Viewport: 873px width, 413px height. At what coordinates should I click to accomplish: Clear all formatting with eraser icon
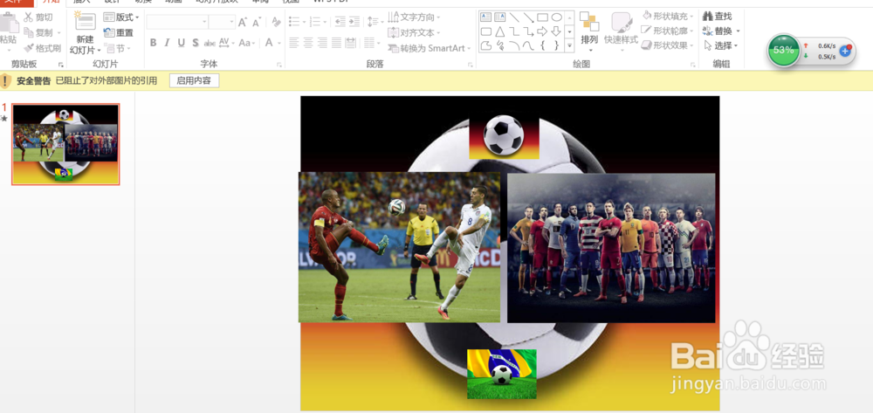[x=276, y=22]
